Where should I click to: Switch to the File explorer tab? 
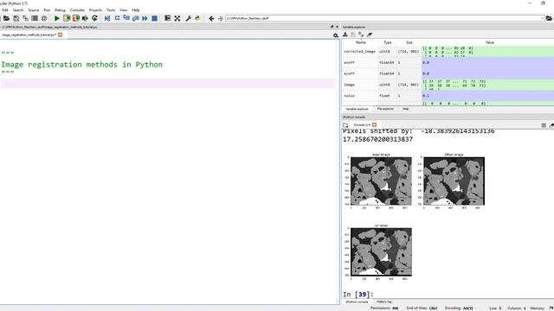click(385, 109)
